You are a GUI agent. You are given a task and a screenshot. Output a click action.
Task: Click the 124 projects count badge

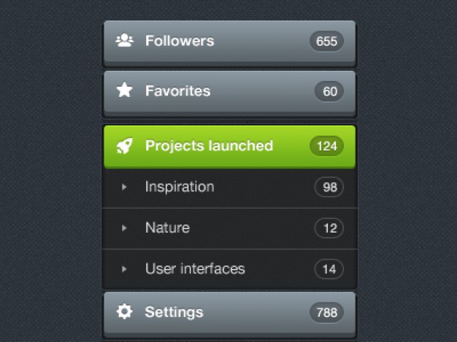(x=326, y=146)
